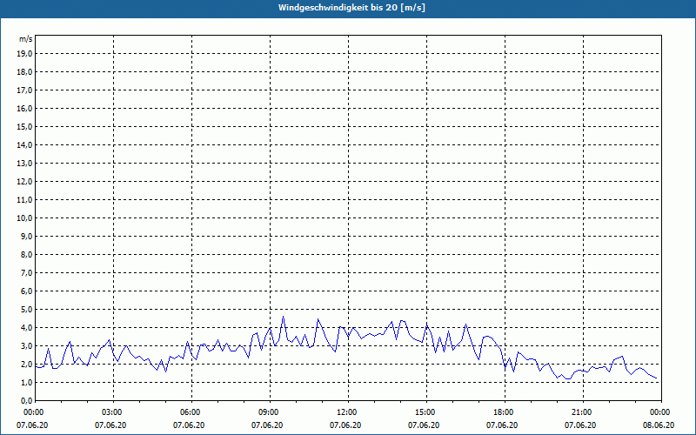Select the "18:00" time label

(505, 412)
